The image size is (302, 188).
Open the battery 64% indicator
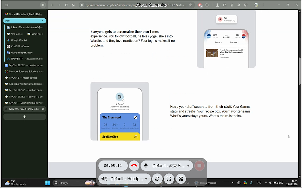[x=278, y=183]
